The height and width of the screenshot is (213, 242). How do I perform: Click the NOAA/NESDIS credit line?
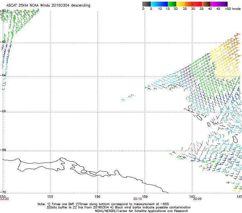point(141,211)
